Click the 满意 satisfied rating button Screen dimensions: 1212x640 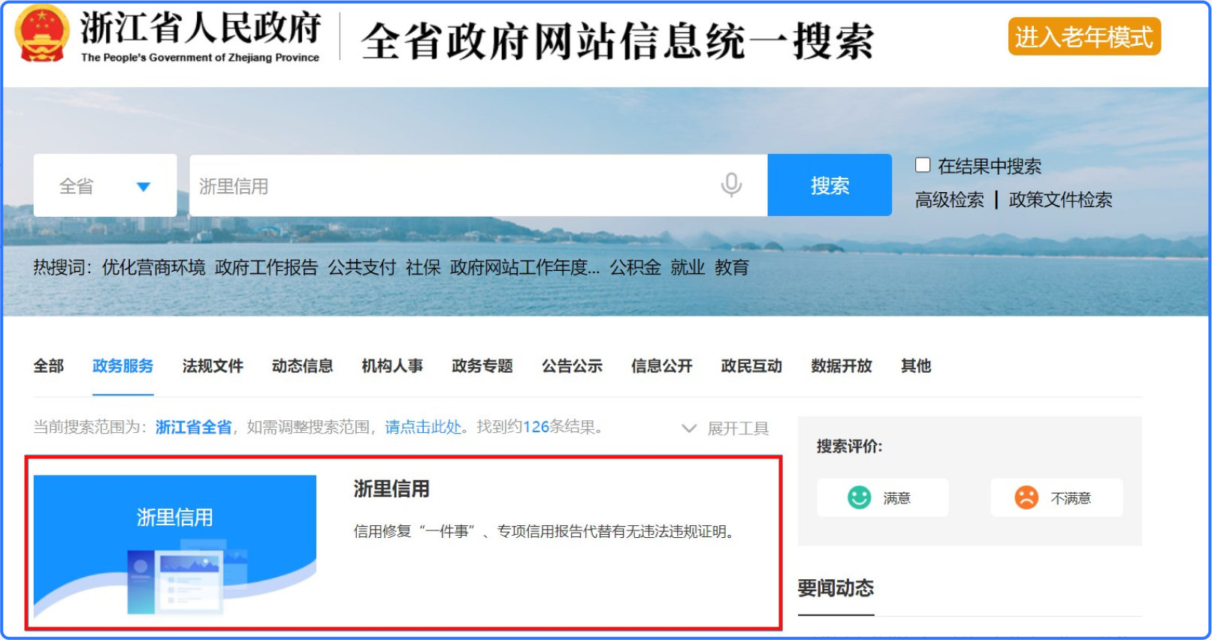[883, 497]
